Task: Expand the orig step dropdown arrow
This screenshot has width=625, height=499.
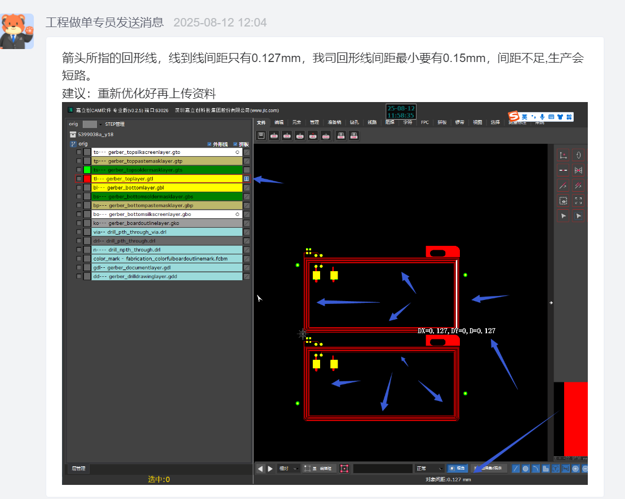Action: [x=100, y=124]
